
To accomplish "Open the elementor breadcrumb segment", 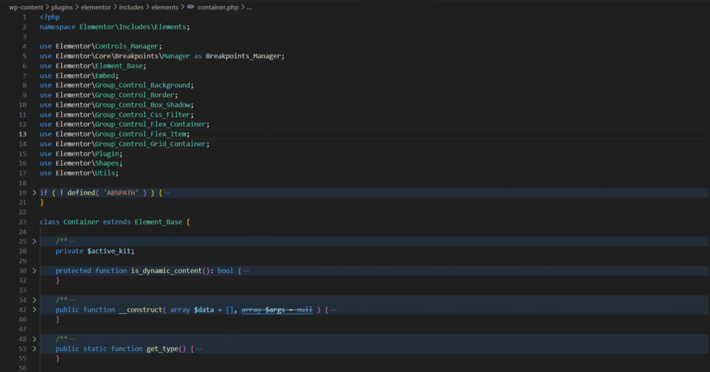I will 96,6.
